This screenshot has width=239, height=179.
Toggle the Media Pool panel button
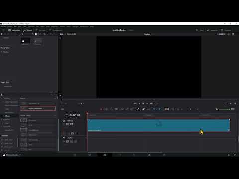(14, 30)
